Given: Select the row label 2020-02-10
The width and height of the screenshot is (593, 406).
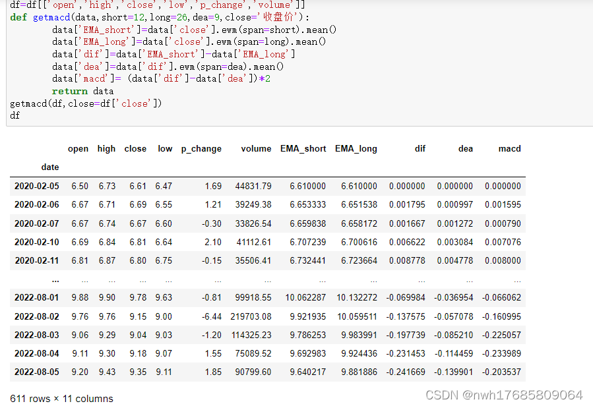Looking at the screenshot, I should click(x=37, y=242).
